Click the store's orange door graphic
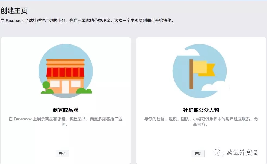This screenshot has width=267, height=164. coord(66,88)
